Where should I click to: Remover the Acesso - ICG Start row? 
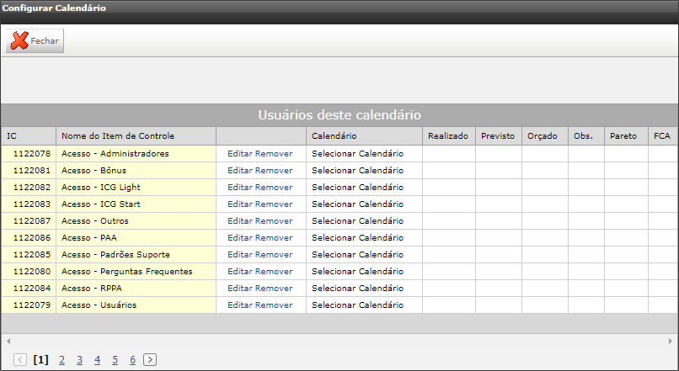(x=274, y=204)
